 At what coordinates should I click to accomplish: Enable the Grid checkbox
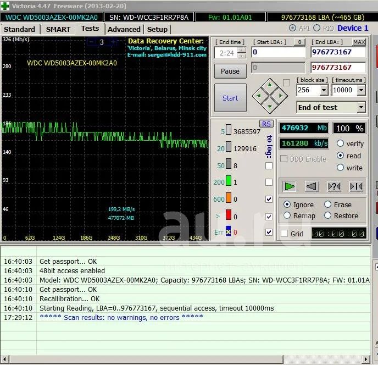tap(284, 234)
